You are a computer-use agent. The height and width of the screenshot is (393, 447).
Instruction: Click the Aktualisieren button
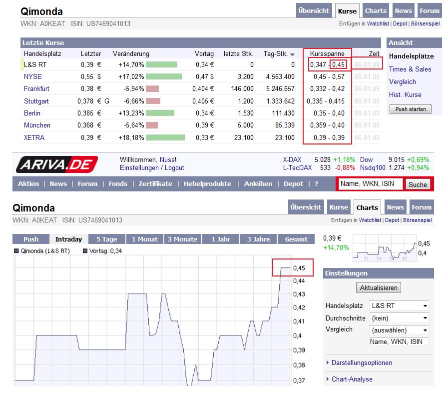378,287
